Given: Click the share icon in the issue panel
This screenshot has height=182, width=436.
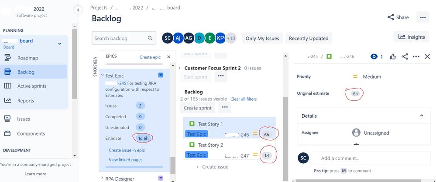Looking at the screenshot, I should point(405,57).
